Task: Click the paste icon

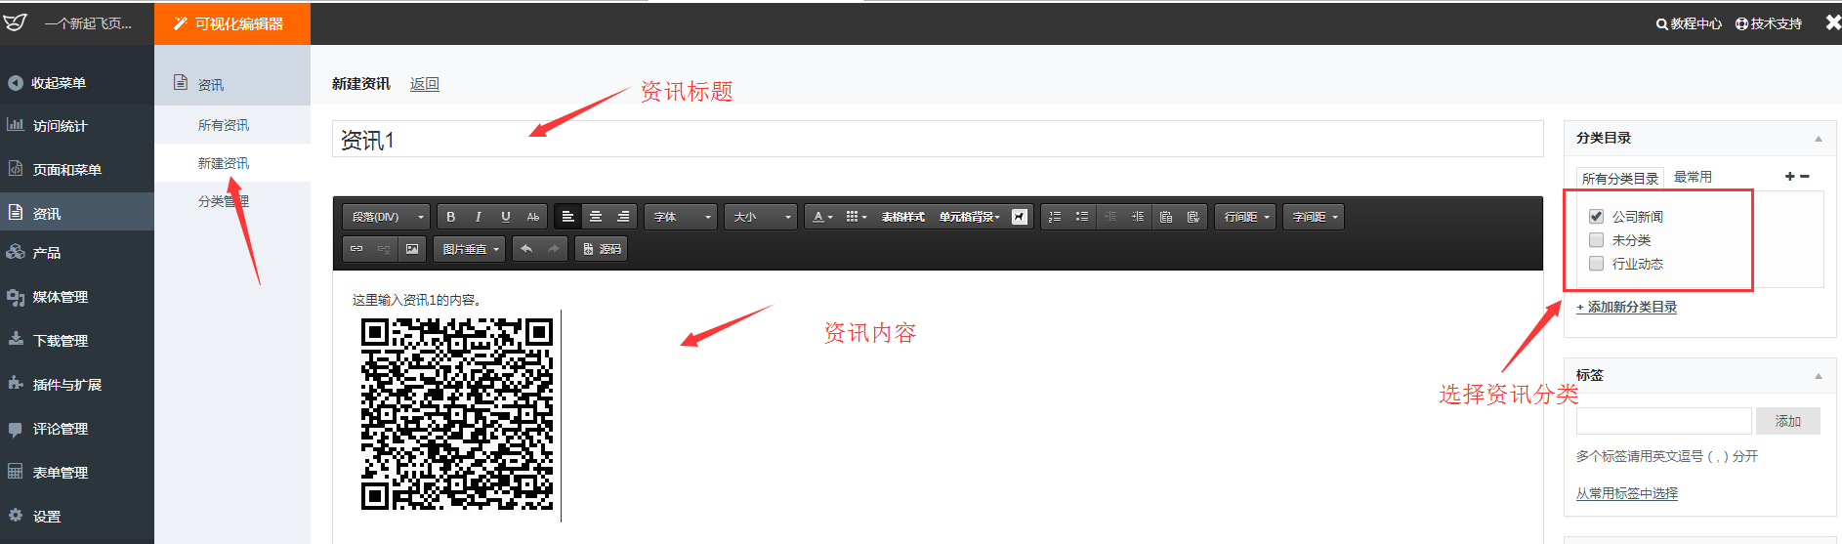Action: tap(1166, 217)
